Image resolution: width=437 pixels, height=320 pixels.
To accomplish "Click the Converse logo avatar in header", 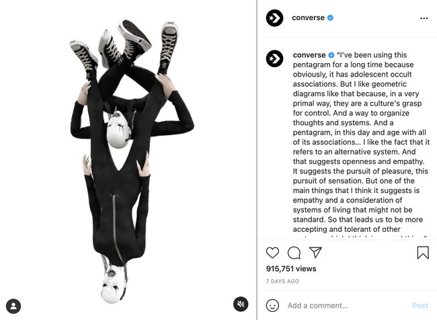I will pyautogui.click(x=274, y=18).
